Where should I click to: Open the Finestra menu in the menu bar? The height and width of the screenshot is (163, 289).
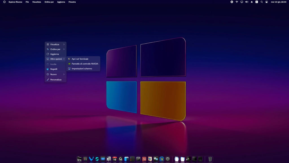click(x=72, y=2)
